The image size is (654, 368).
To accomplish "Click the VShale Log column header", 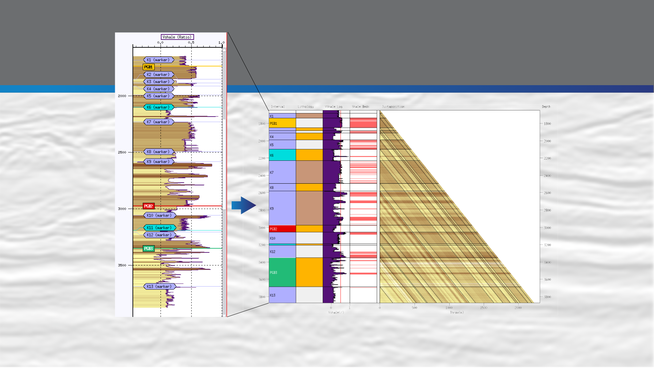I will (333, 107).
